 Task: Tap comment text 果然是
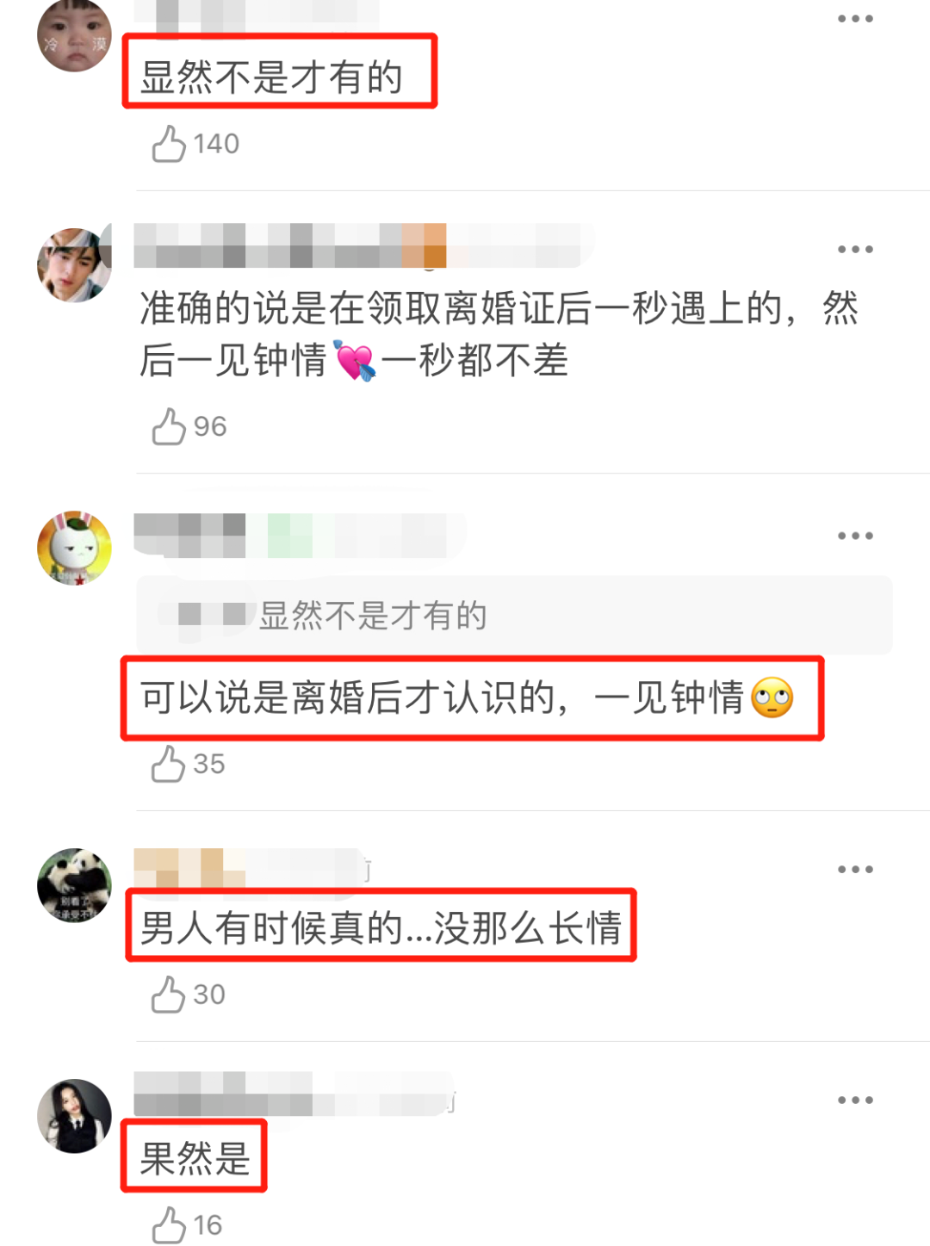pos(195,1158)
